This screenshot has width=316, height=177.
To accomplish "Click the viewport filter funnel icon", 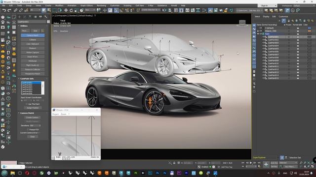I will click(95, 15).
